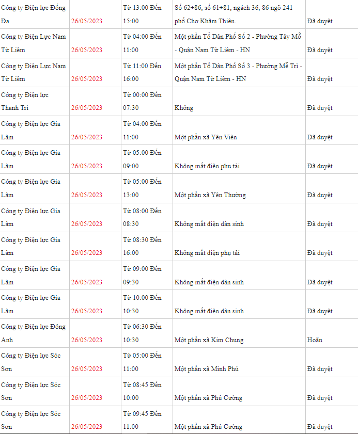This screenshot has width=358, height=434.
Task: Select 'Một phần xã Yên Viên' cell
Action: click(x=239, y=131)
